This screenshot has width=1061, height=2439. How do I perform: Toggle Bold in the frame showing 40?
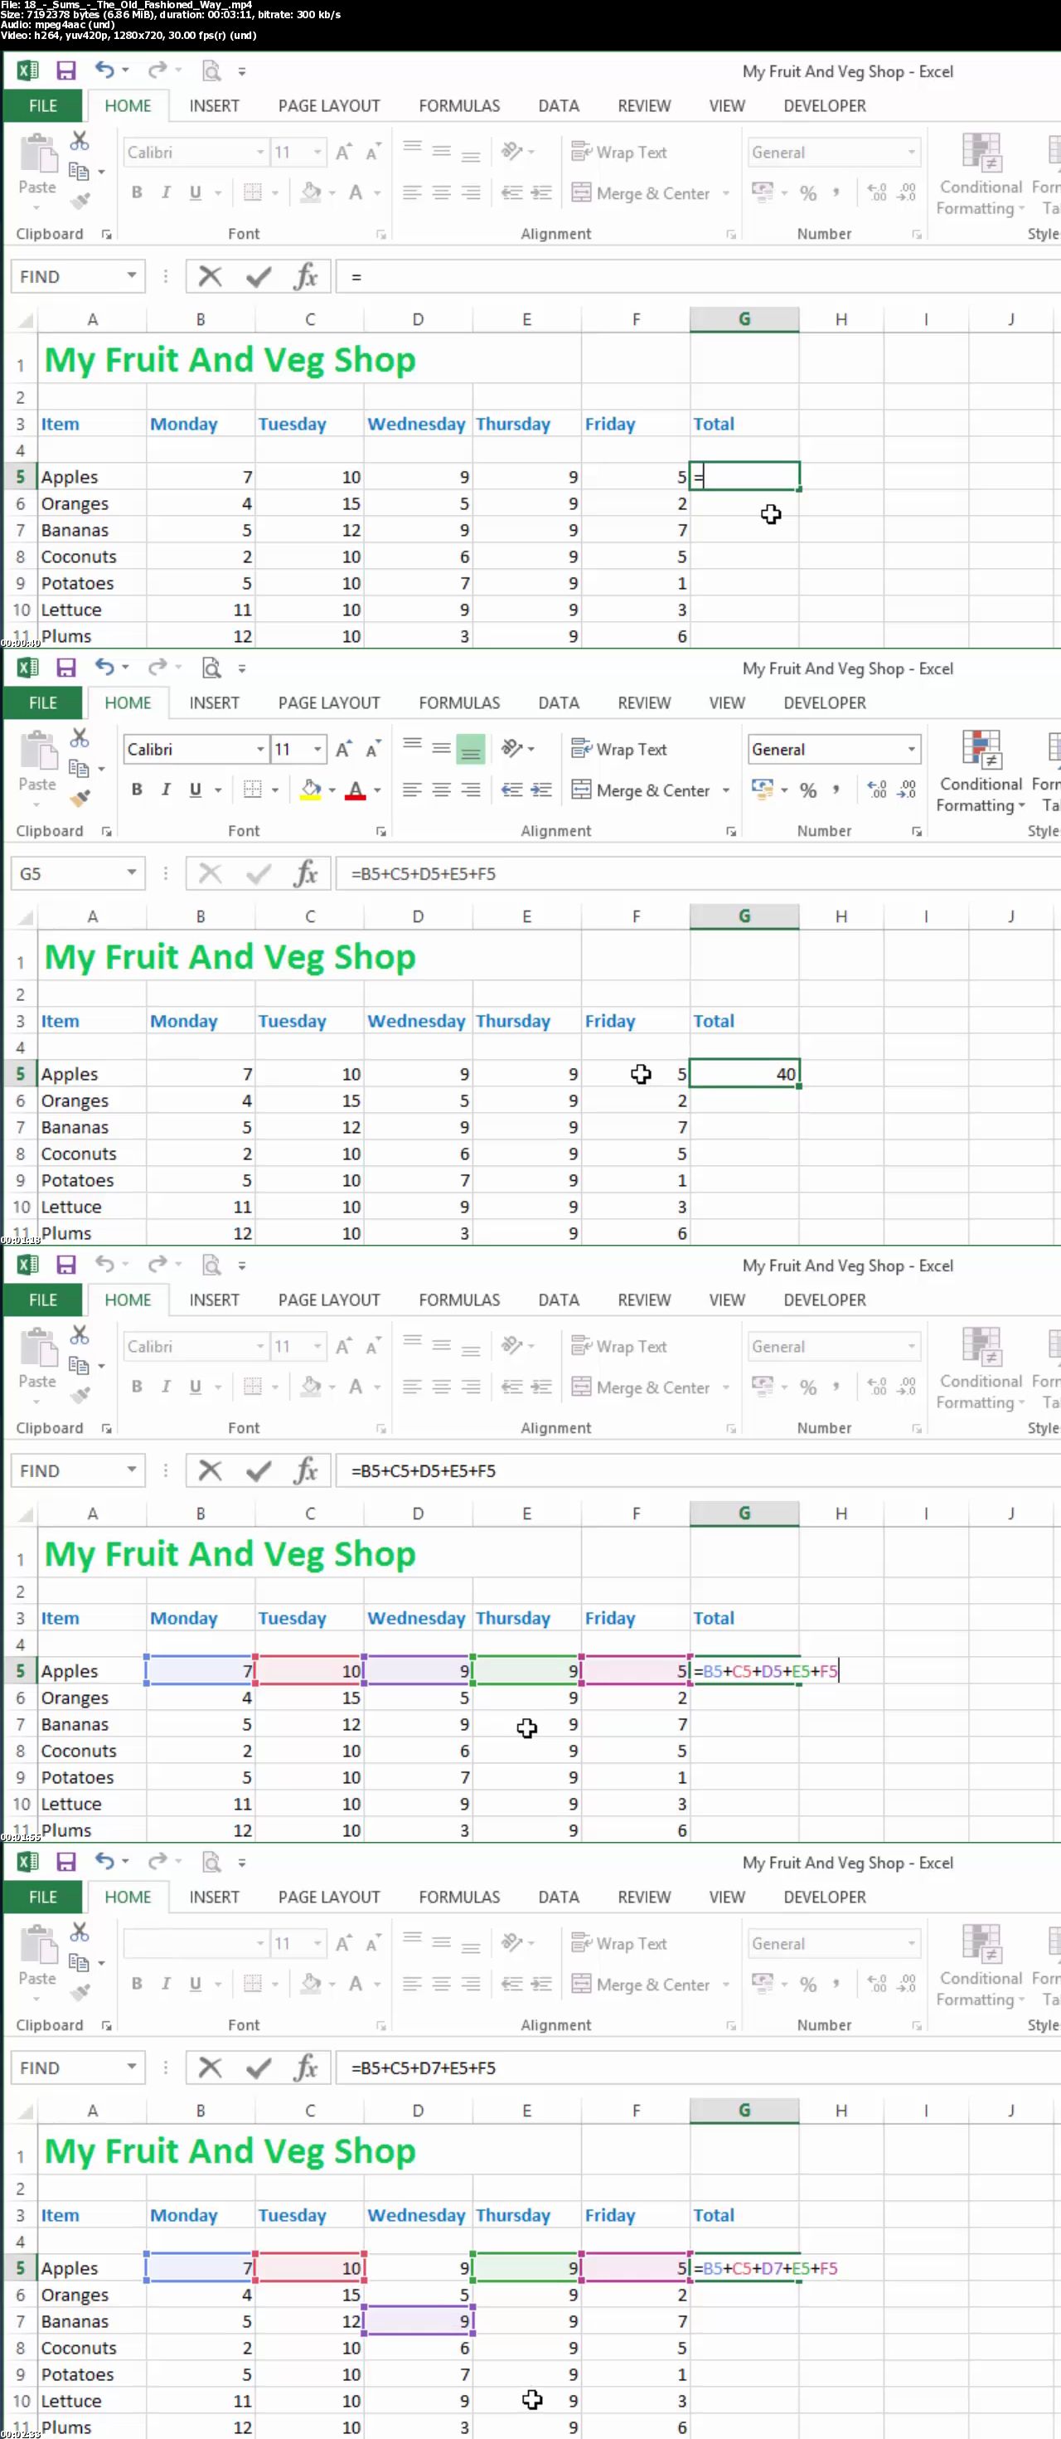(138, 789)
